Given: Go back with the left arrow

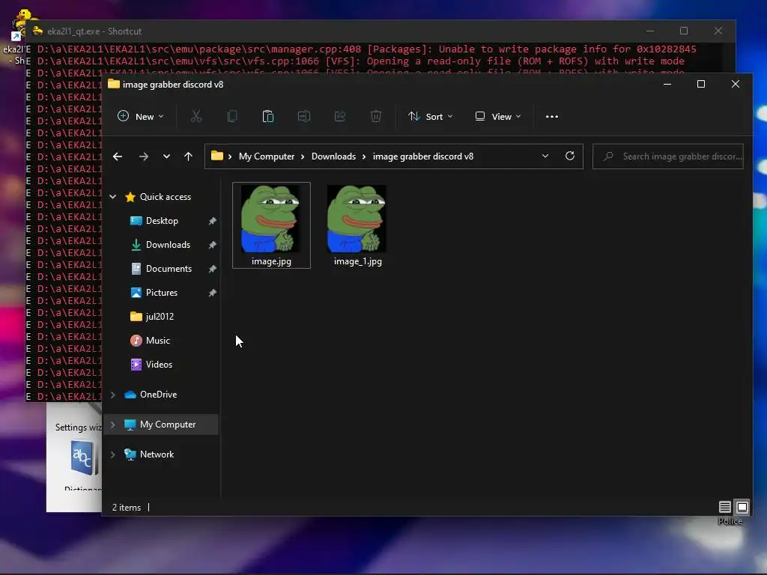Looking at the screenshot, I should [118, 156].
